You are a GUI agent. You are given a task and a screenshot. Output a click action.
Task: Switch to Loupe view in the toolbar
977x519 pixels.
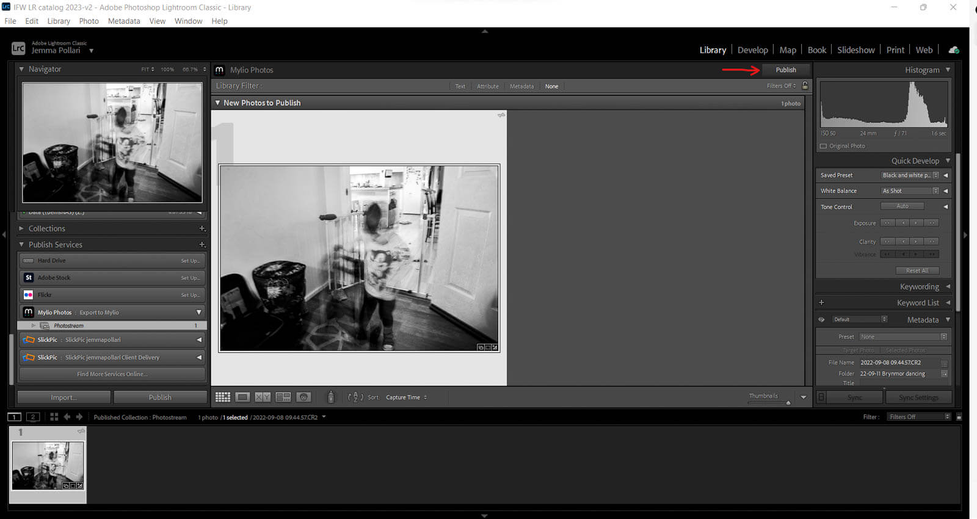click(242, 397)
